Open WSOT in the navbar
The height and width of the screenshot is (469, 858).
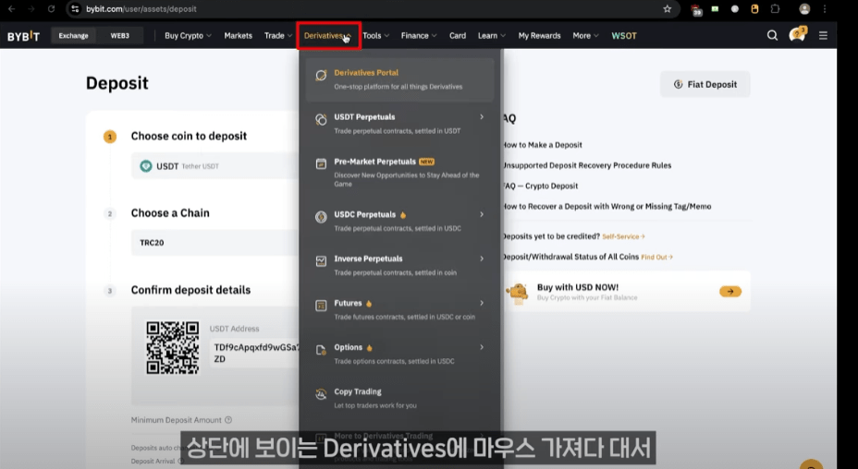click(624, 35)
